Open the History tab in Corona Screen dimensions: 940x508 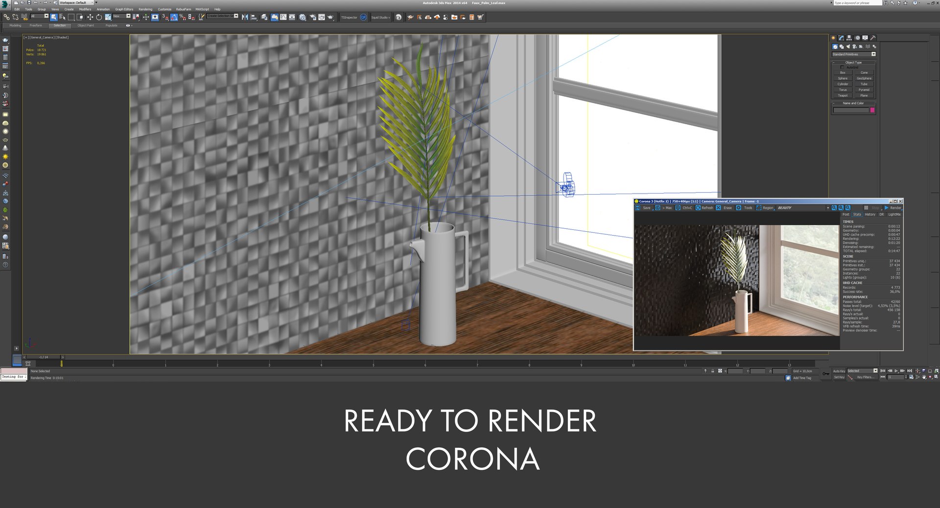[x=870, y=214]
